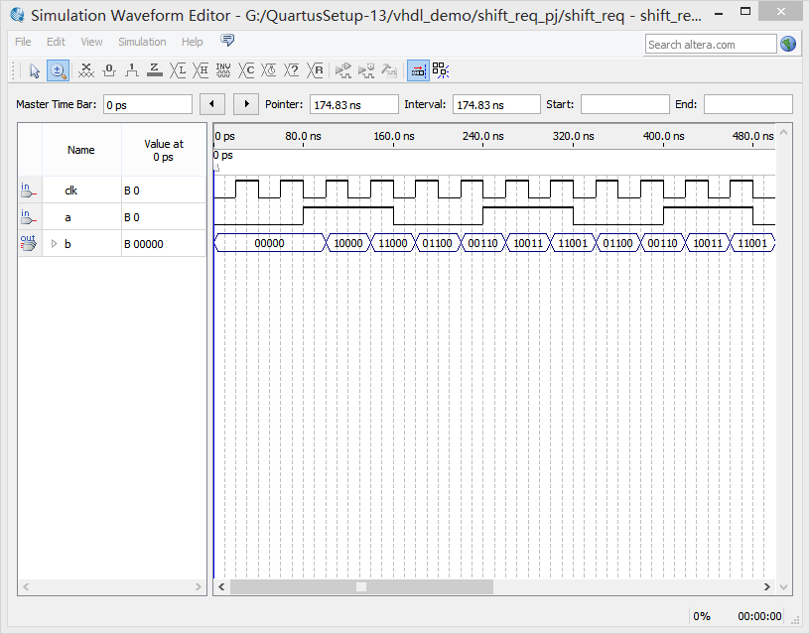
Task: Click the first 10000 bus segment
Action: click(x=348, y=243)
